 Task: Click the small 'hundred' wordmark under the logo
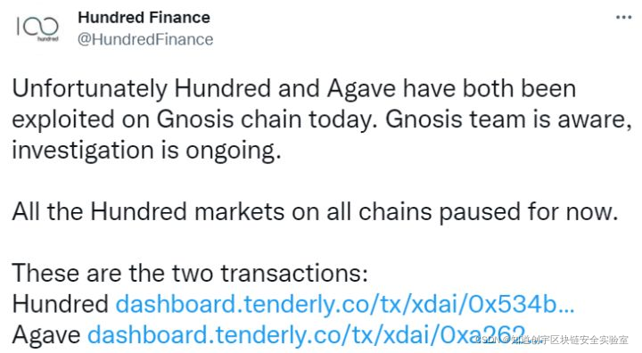coord(48,39)
